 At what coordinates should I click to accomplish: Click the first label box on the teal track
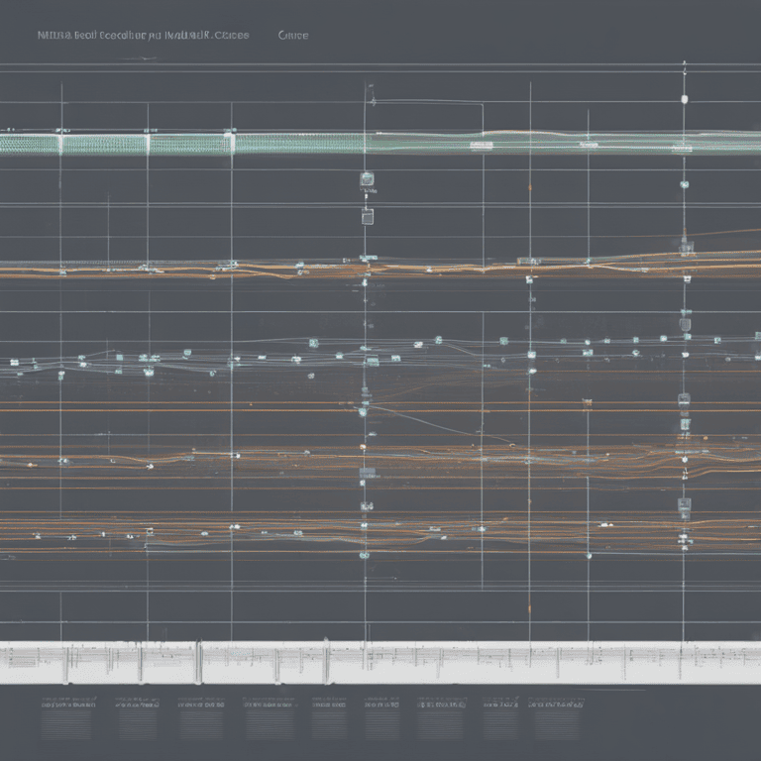click(481, 146)
